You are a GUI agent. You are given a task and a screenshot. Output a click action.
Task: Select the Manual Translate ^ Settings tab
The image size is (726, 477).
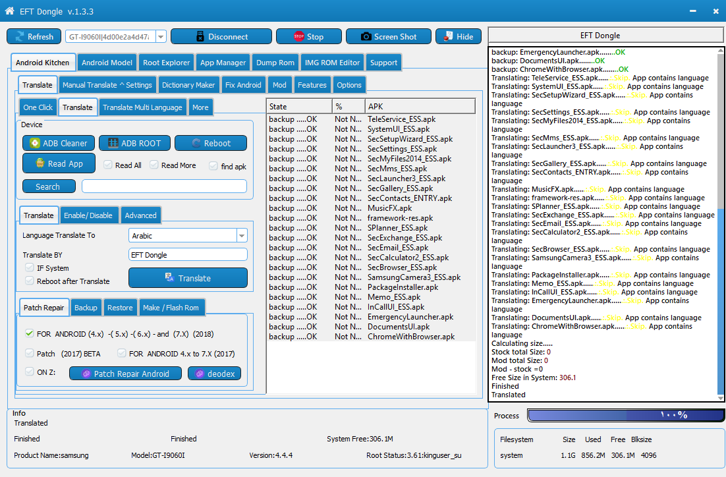tap(107, 85)
